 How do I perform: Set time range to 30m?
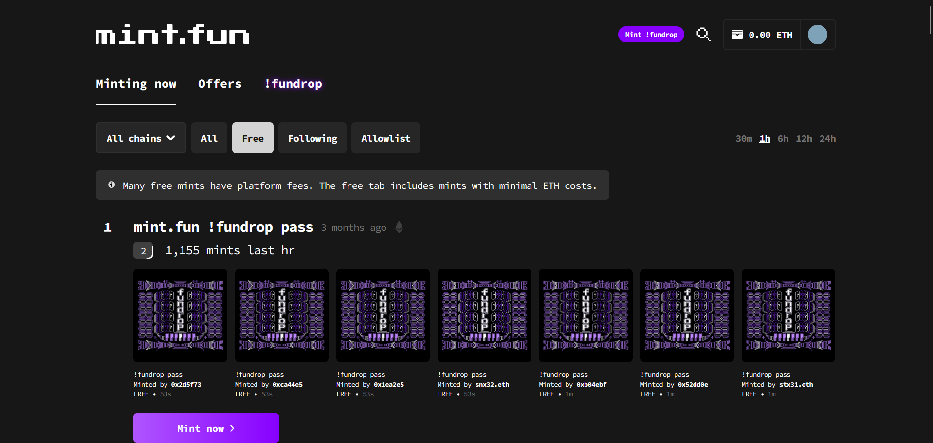click(x=744, y=138)
